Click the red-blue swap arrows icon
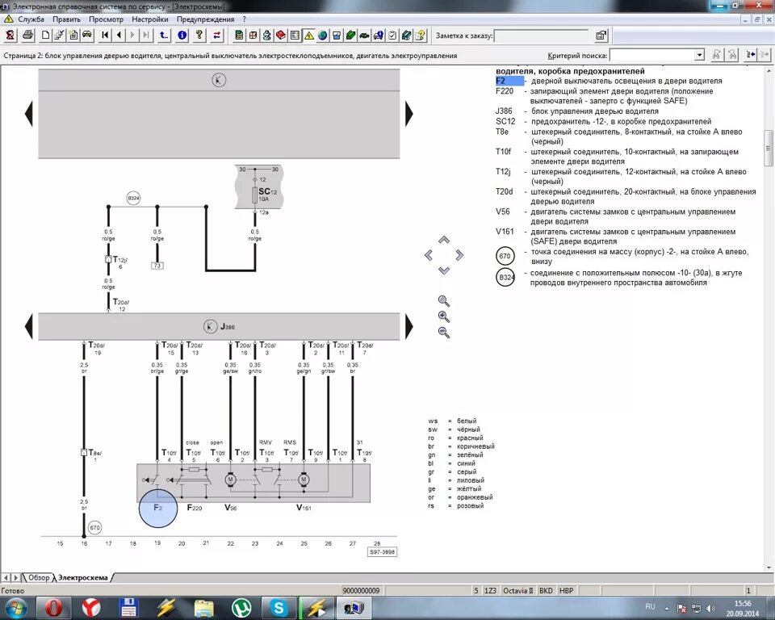Viewport: 775px width, 620px height. [x=216, y=35]
